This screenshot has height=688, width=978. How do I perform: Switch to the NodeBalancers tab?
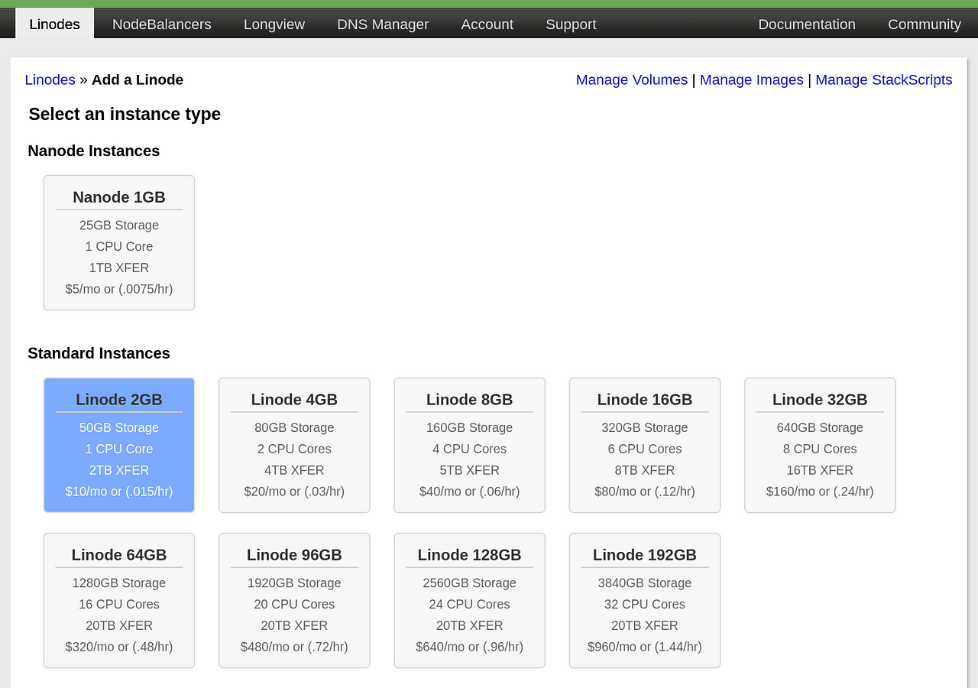[x=162, y=24]
